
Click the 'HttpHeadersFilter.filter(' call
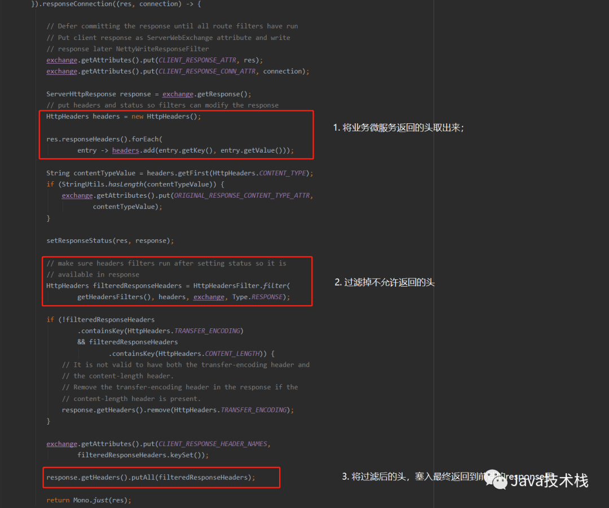pos(241,286)
